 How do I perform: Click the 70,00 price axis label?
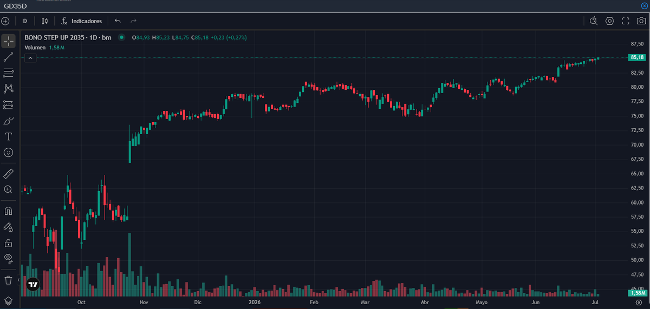point(636,144)
